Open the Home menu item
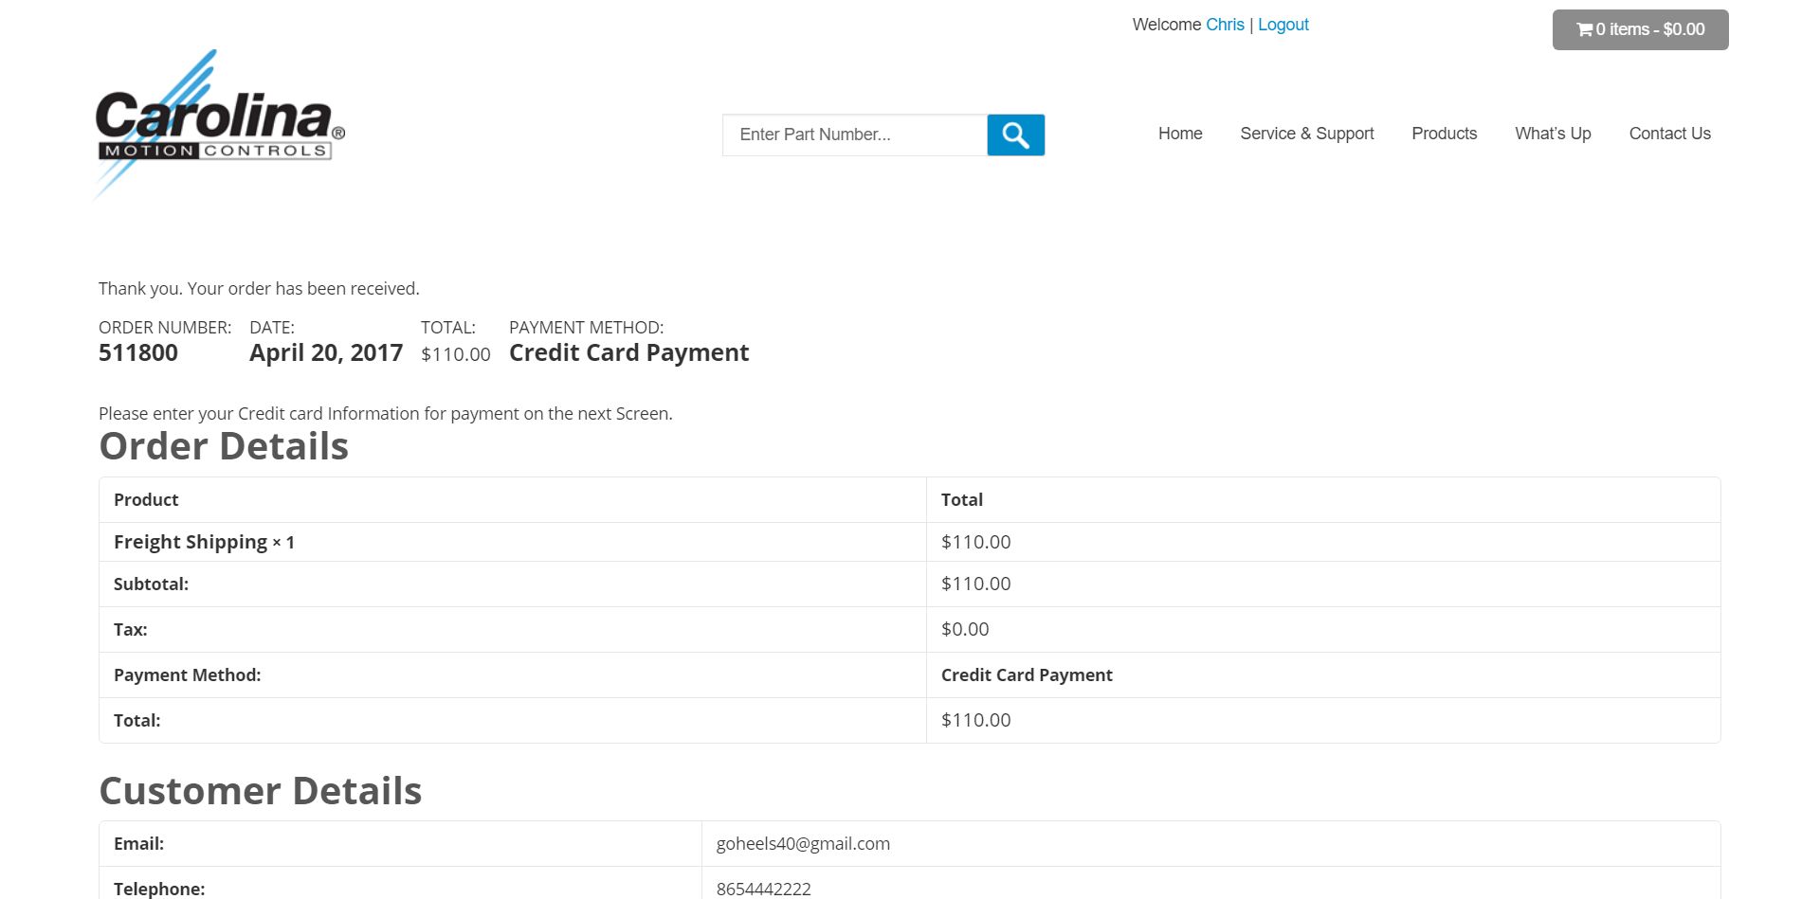This screenshot has width=1820, height=899. (1179, 134)
